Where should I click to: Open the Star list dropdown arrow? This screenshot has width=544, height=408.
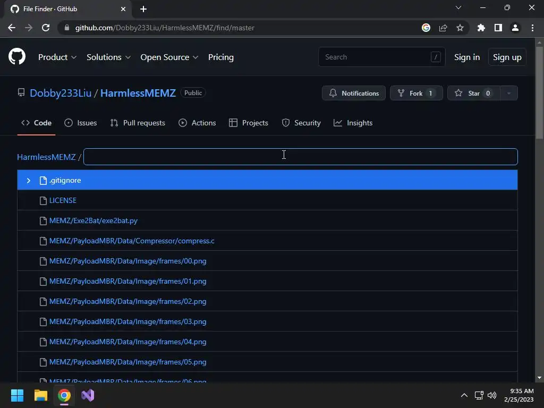pos(508,93)
